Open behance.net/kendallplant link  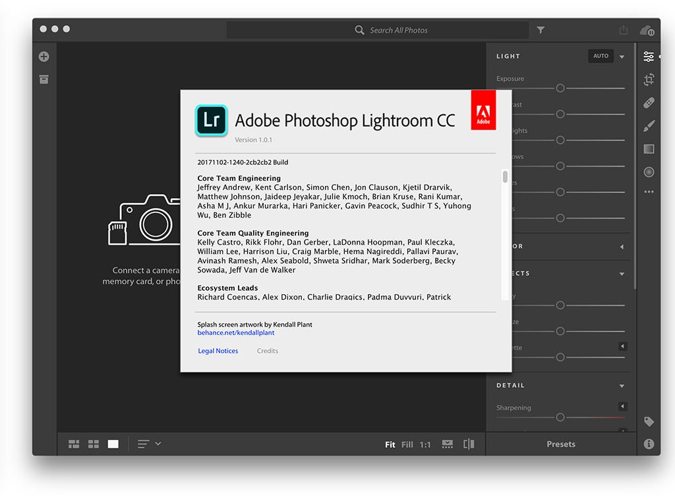(x=236, y=333)
